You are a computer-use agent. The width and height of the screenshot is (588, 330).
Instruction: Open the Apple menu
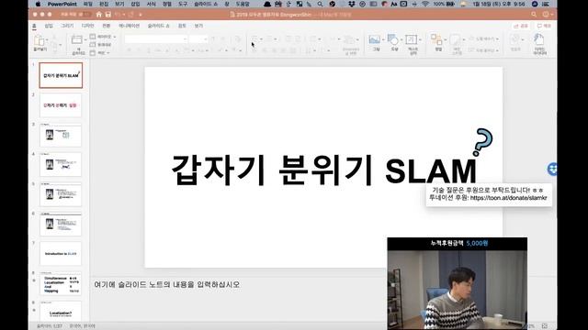[38, 4]
